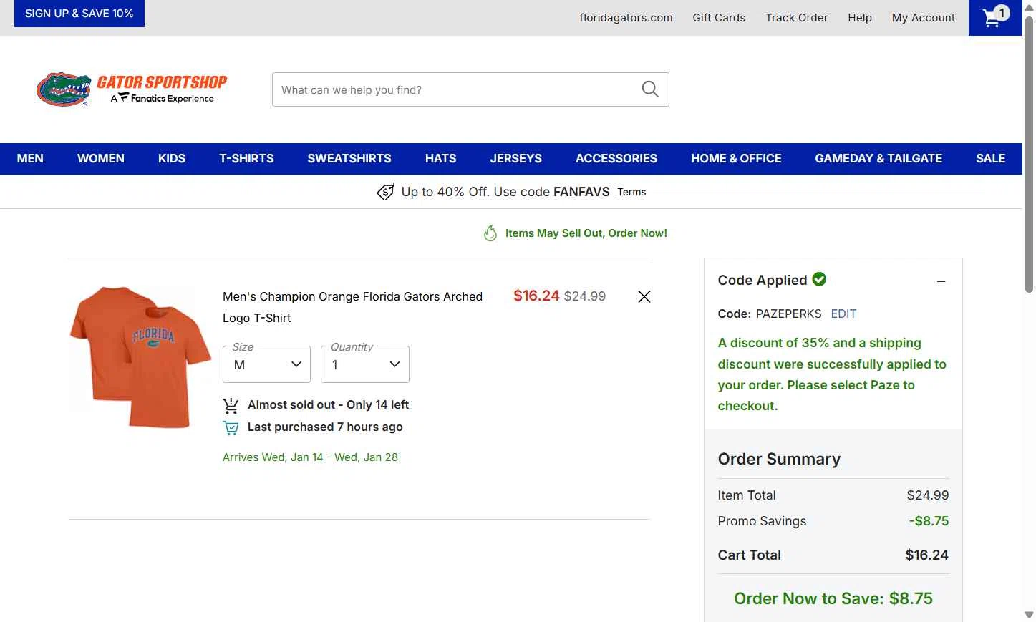This screenshot has width=1036, height=622.
Task: Click Items May Sell Out, Order Now! text
Action: (586, 233)
